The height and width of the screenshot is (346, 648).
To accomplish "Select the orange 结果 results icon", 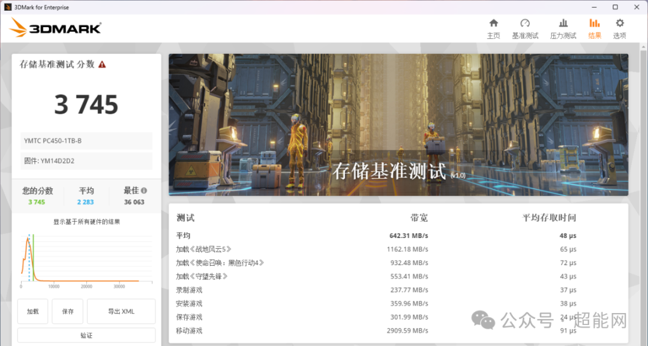I will click(595, 24).
